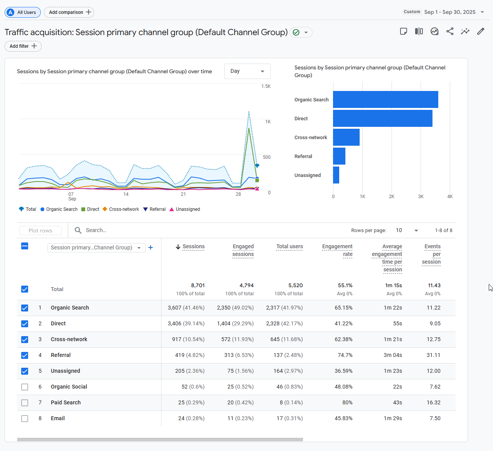
Task: Click the Add filter button
Action: click(23, 46)
